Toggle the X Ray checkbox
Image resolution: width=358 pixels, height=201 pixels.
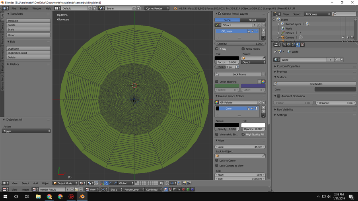click(217, 49)
